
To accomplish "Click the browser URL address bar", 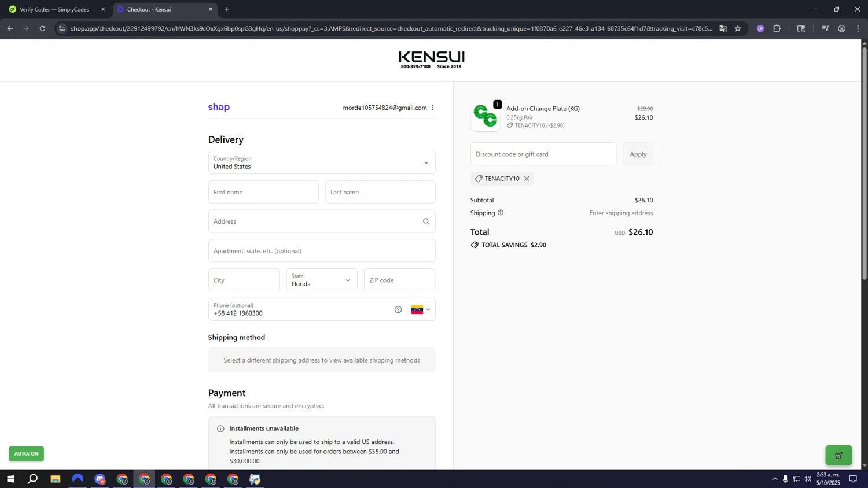I will click(391, 28).
